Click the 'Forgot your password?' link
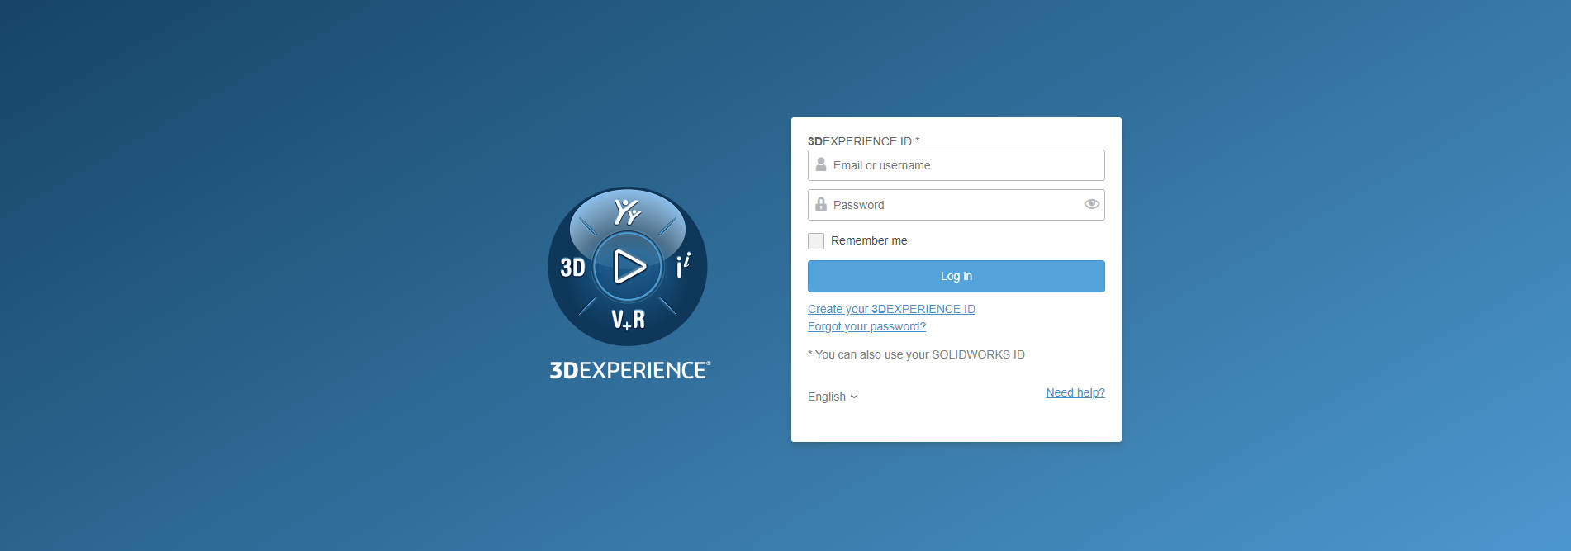 coord(866,326)
